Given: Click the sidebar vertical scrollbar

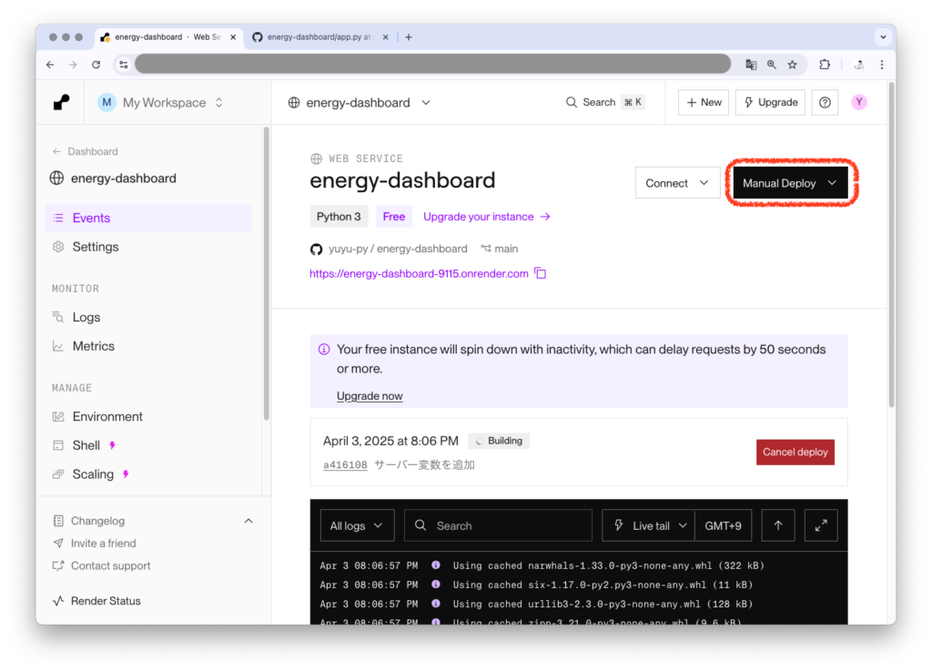Looking at the screenshot, I should (267, 273).
